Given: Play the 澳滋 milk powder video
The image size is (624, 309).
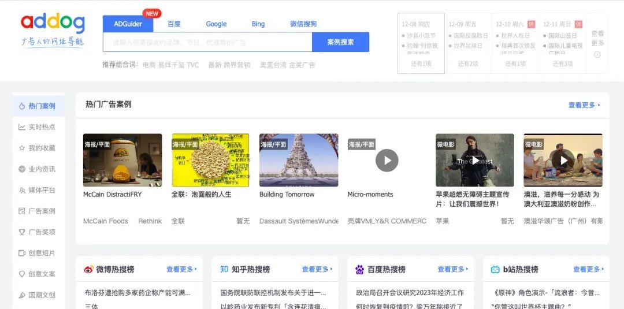Looking at the screenshot, I should click(x=563, y=160).
